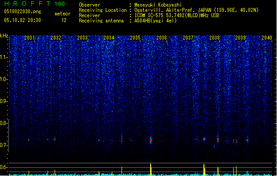The width and height of the screenshot is (277, 176).
Task: Select the ICOM IC-575 receiver value
Action: click(177, 15)
